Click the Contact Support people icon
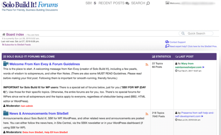 (x=167, y=42)
